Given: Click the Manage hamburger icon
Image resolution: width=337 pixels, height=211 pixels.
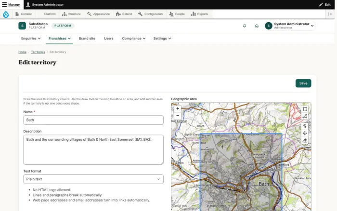Looking at the screenshot, I should coord(4,4).
